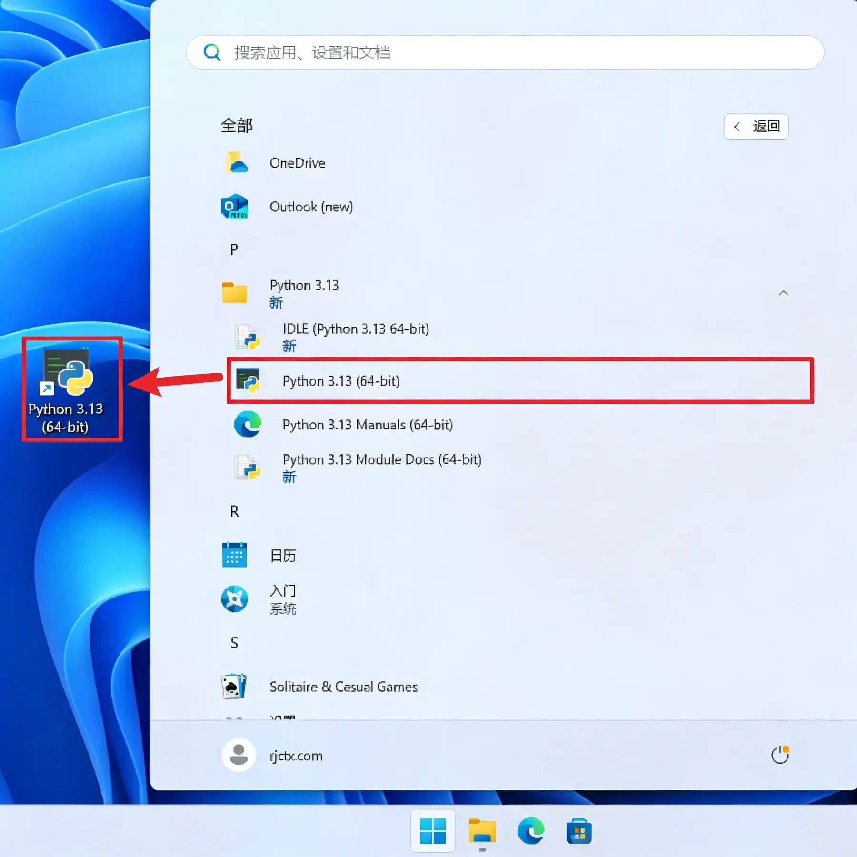Launch IDLE via its Python document icon
857x857 pixels.
click(x=248, y=337)
